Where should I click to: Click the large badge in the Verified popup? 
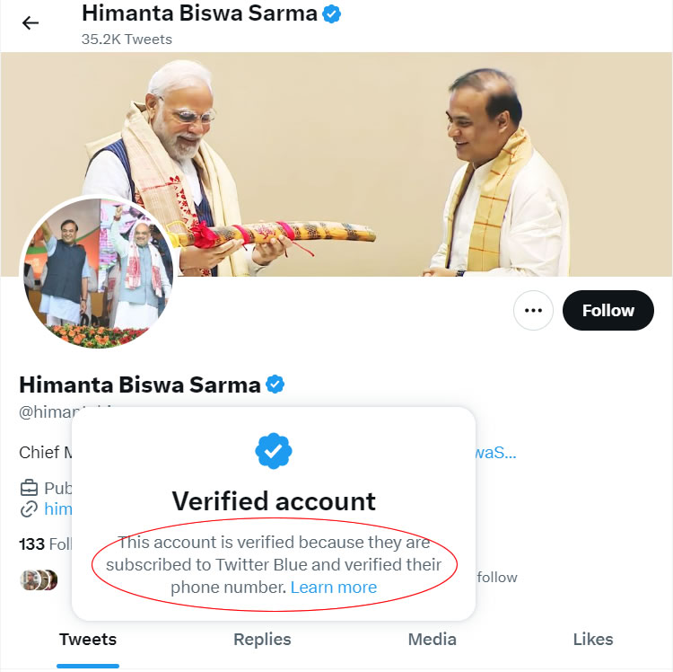pos(274,451)
